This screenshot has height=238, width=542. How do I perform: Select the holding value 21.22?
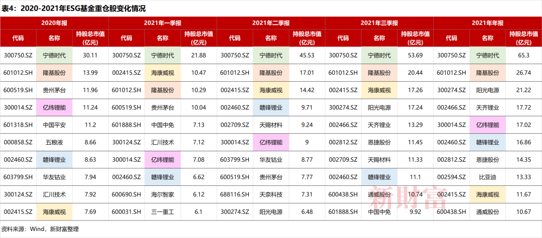(524, 90)
